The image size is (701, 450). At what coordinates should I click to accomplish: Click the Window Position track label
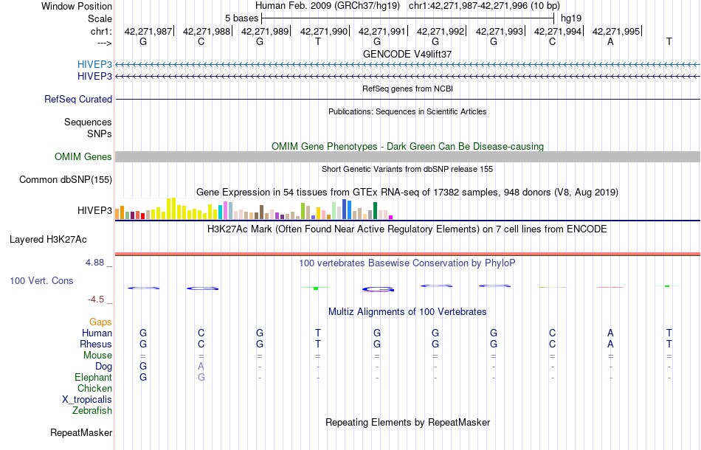[x=77, y=6]
